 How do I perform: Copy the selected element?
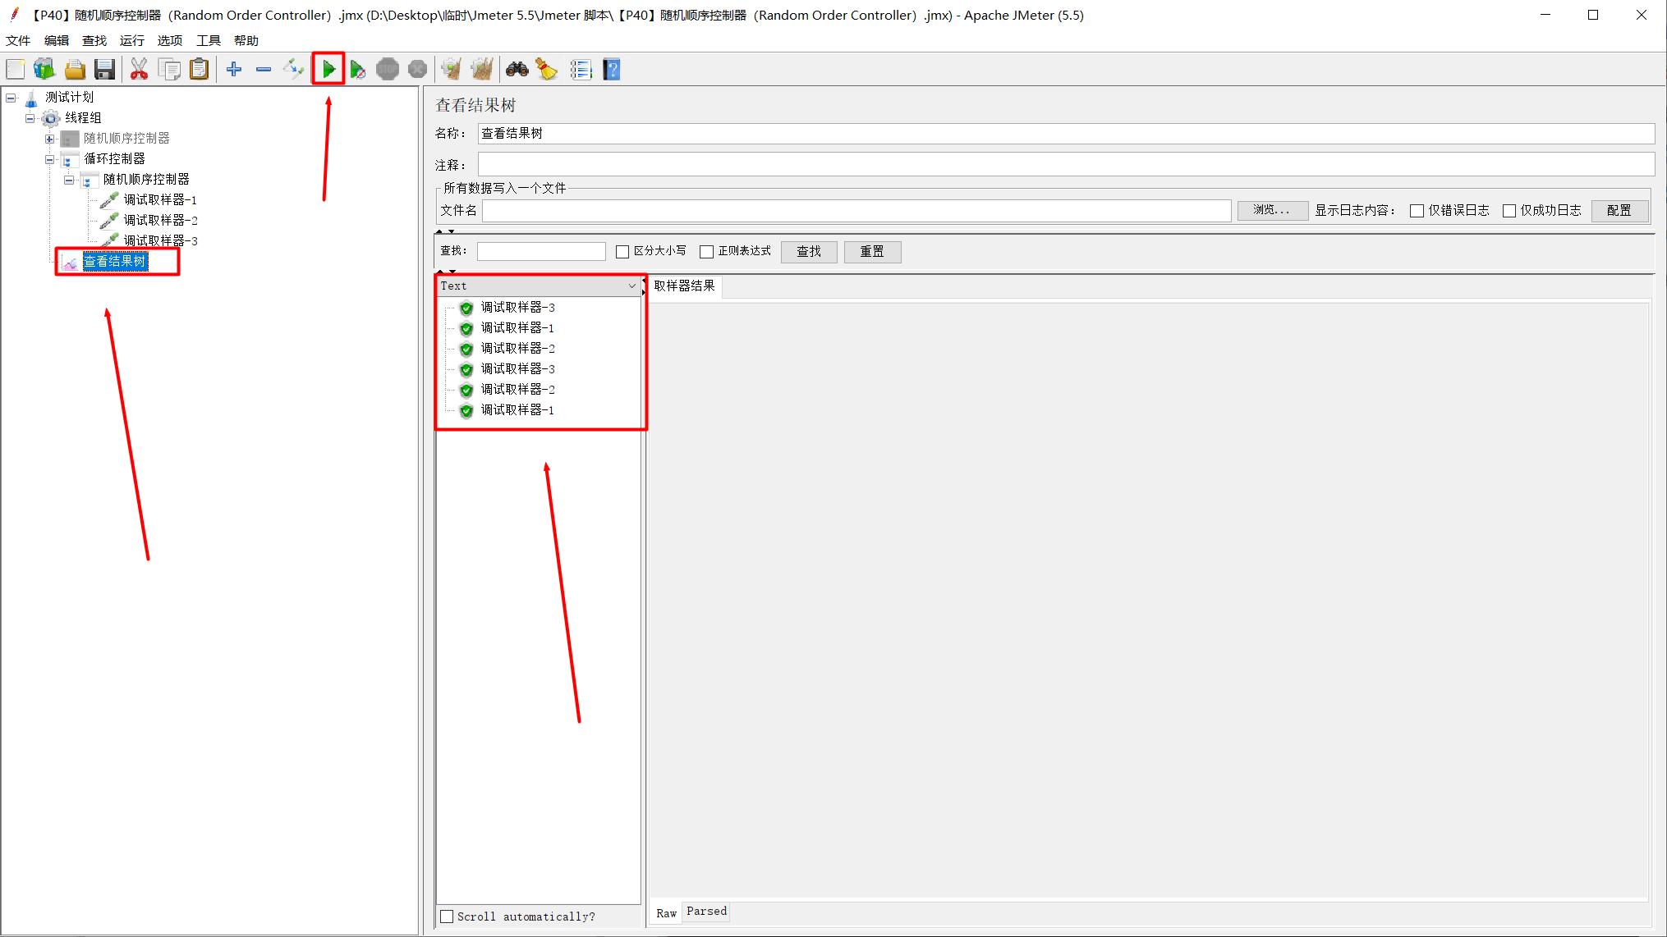tap(169, 70)
